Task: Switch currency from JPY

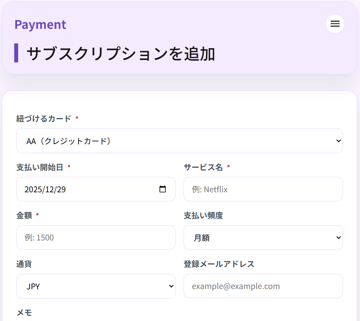Action: pos(96,286)
